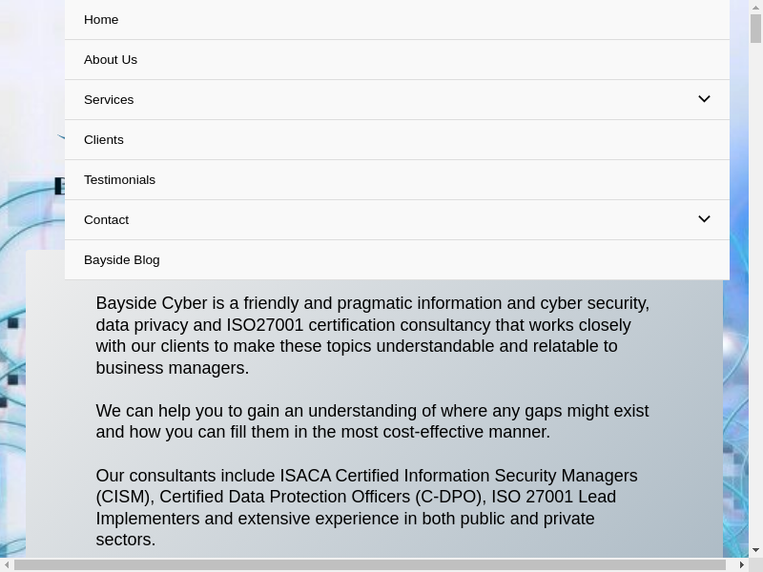Navigate to Testimonials
The height and width of the screenshot is (572, 763).
pyautogui.click(x=119, y=180)
